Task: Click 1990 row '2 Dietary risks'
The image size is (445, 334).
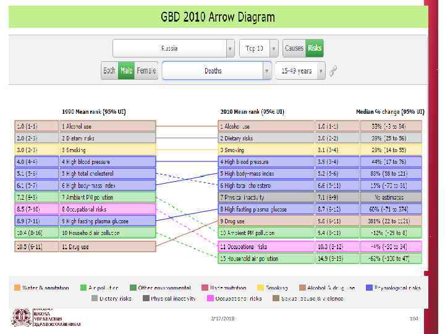Action: (108, 138)
